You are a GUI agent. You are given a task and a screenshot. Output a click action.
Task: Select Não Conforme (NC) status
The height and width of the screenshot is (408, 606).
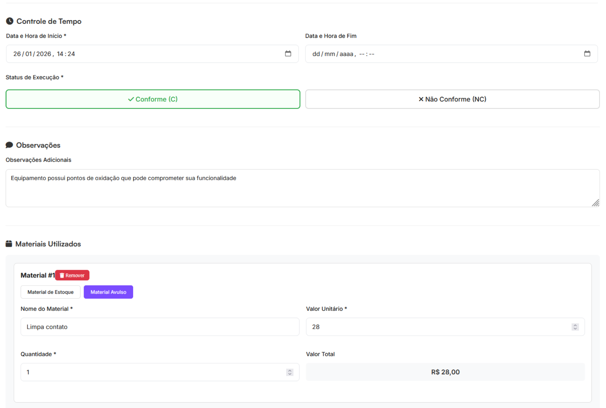452,99
